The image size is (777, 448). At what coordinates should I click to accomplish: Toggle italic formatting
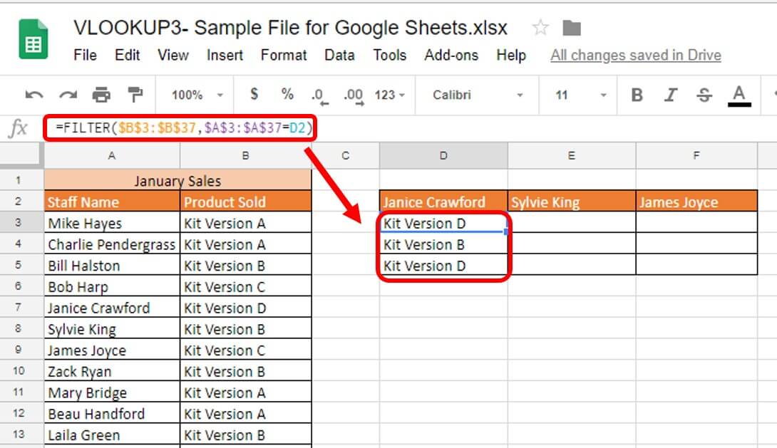click(670, 95)
